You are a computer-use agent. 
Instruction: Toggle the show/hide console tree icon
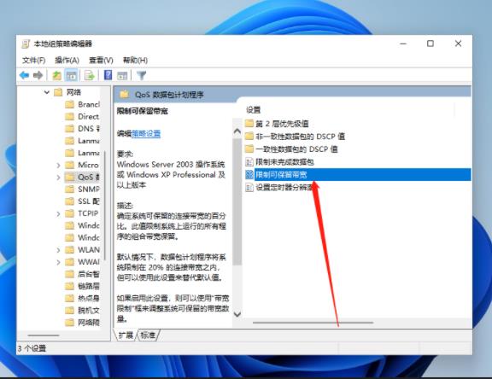click(x=71, y=75)
